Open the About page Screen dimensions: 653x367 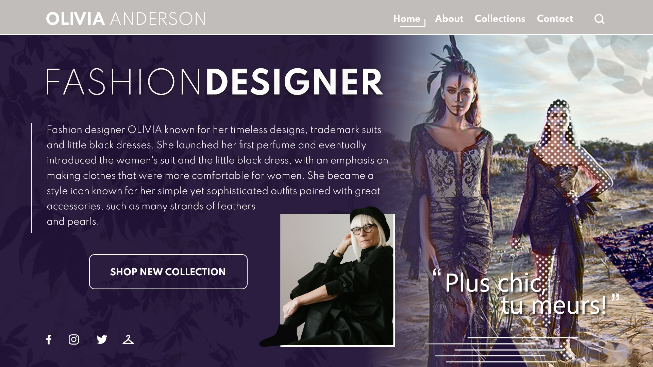[x=449, y=19]
